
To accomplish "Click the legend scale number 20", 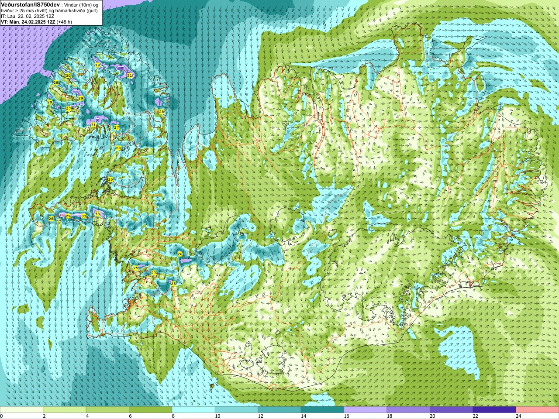I will pyautogui.click(x=432, y=416).
